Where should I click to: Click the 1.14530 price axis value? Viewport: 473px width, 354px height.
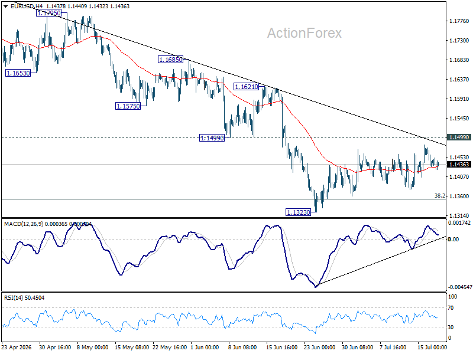point(459,158)
